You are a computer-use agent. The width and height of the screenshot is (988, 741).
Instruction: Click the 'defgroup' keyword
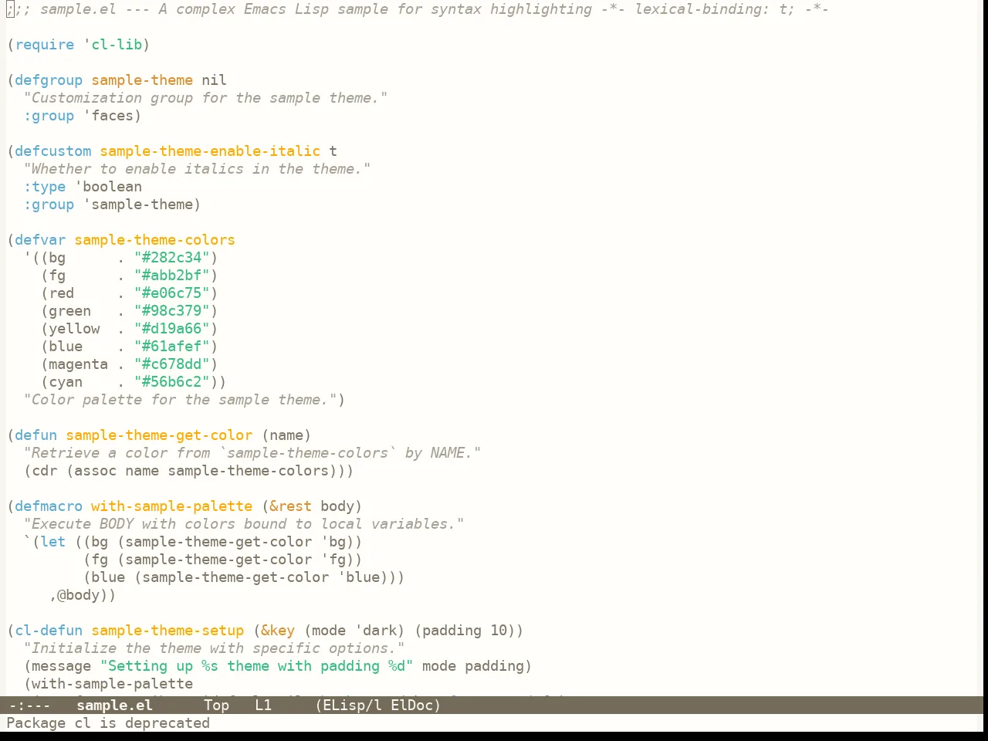tap(49, 80)
